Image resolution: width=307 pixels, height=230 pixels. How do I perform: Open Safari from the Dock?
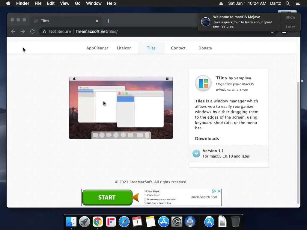click(x=124, y=222)
